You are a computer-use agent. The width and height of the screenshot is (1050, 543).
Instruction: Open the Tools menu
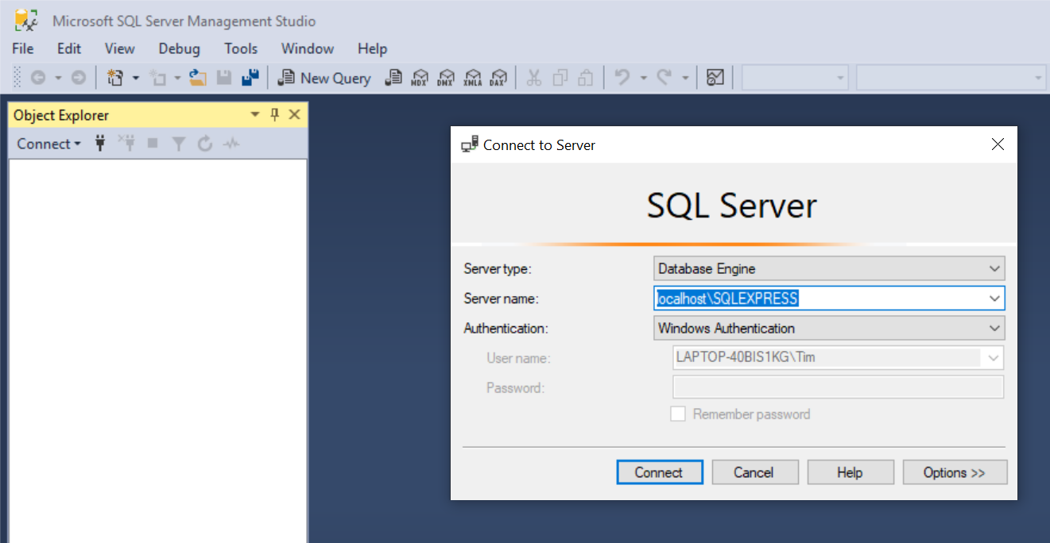241,48
